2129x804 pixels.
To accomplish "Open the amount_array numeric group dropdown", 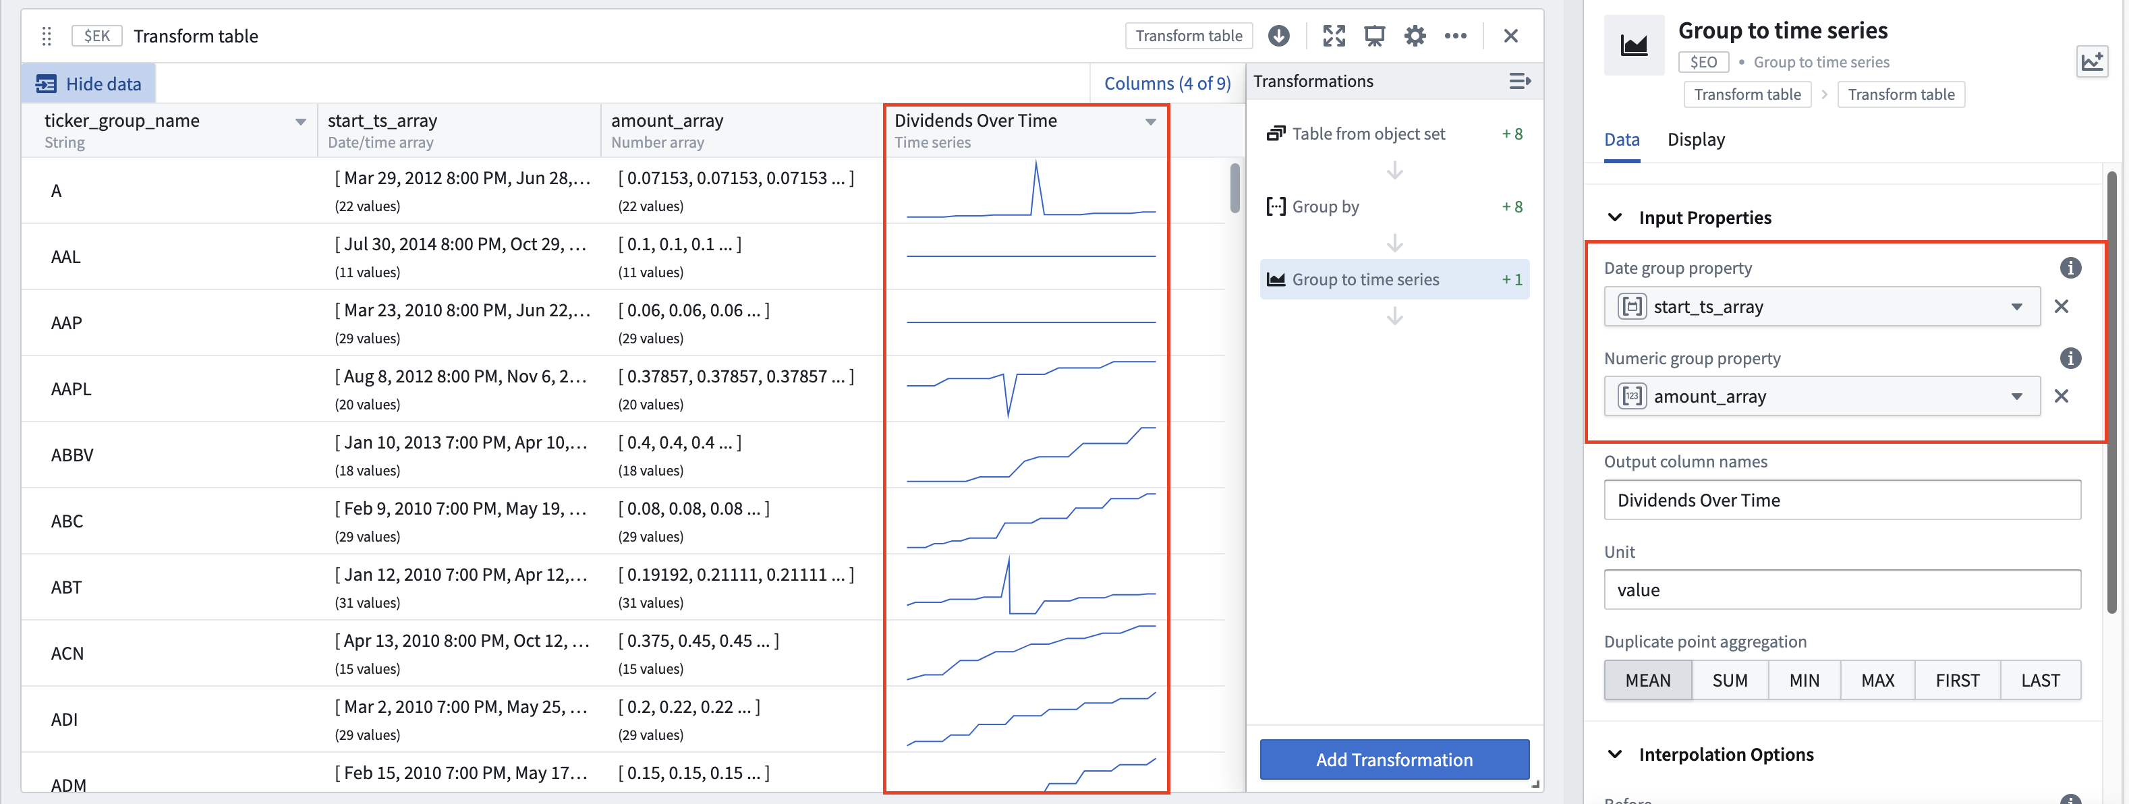I will point(1821,396).
